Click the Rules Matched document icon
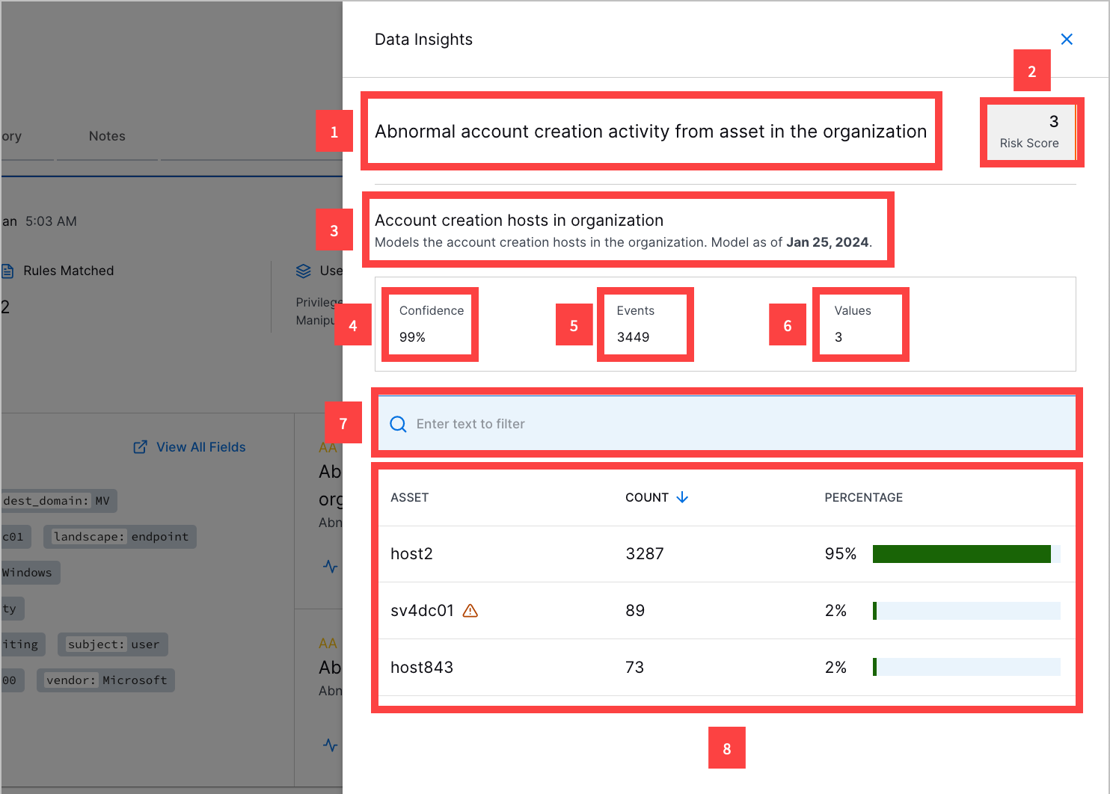This screenshot has width=1110, height=794. pos(7,271)
